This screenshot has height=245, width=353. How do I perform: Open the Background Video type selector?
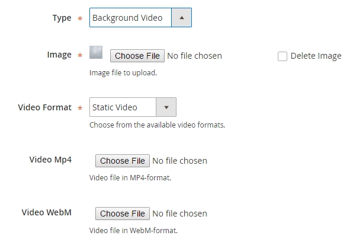(x=140, y=18)
